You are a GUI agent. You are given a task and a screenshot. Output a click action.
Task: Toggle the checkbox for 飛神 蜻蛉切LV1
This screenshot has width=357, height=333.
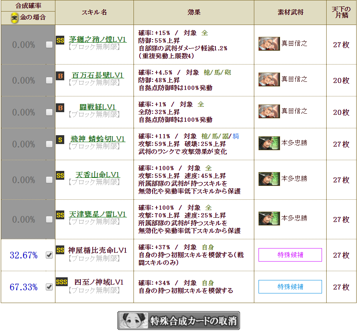click(49, 144)
